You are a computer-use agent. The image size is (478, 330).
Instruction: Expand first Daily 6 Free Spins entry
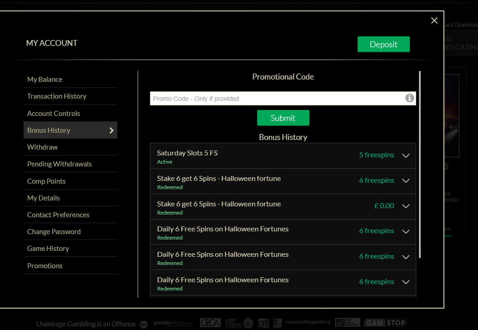click(406, 231)
